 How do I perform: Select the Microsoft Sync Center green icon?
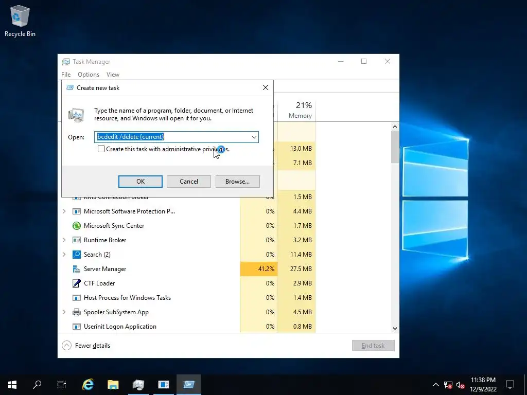77,226
